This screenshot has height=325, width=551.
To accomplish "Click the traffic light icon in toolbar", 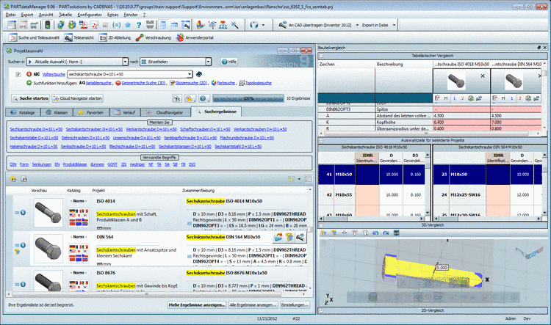I will 48,25.
